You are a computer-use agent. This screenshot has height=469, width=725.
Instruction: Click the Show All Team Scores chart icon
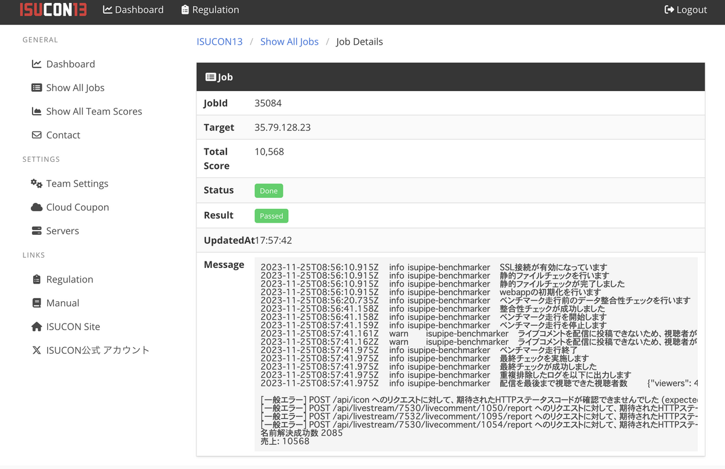[x=37, y=111]
